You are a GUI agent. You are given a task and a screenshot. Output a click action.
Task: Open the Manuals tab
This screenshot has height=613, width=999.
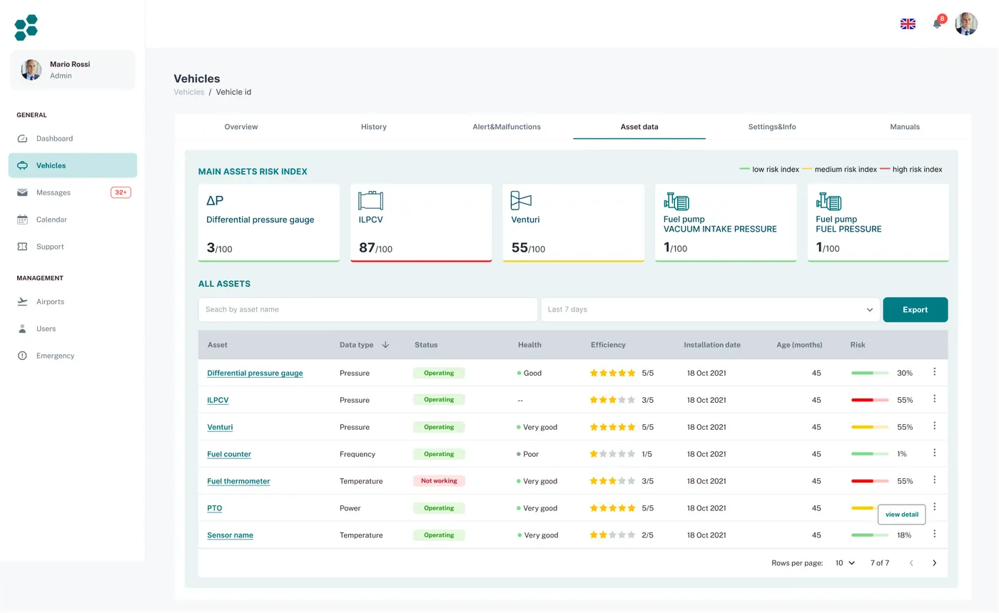(905, 127)
